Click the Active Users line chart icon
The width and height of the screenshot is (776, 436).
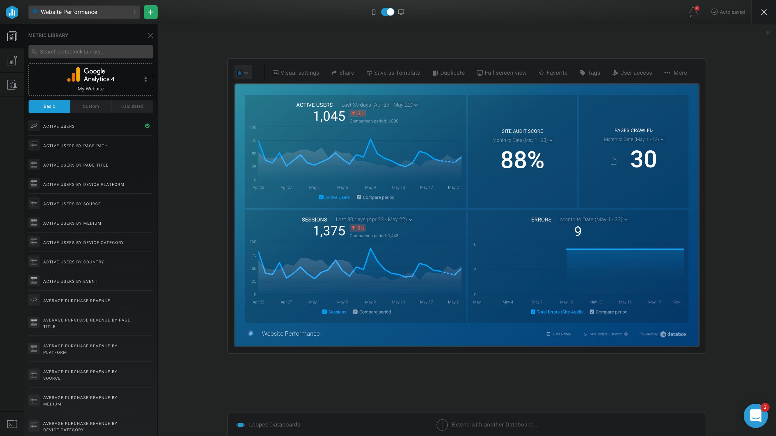(x=34, y=126)
